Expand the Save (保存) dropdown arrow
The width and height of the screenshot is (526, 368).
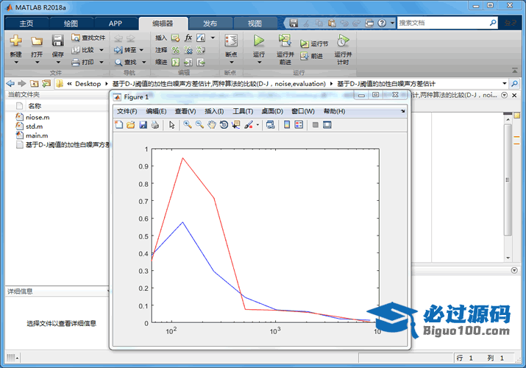point(58,63)
